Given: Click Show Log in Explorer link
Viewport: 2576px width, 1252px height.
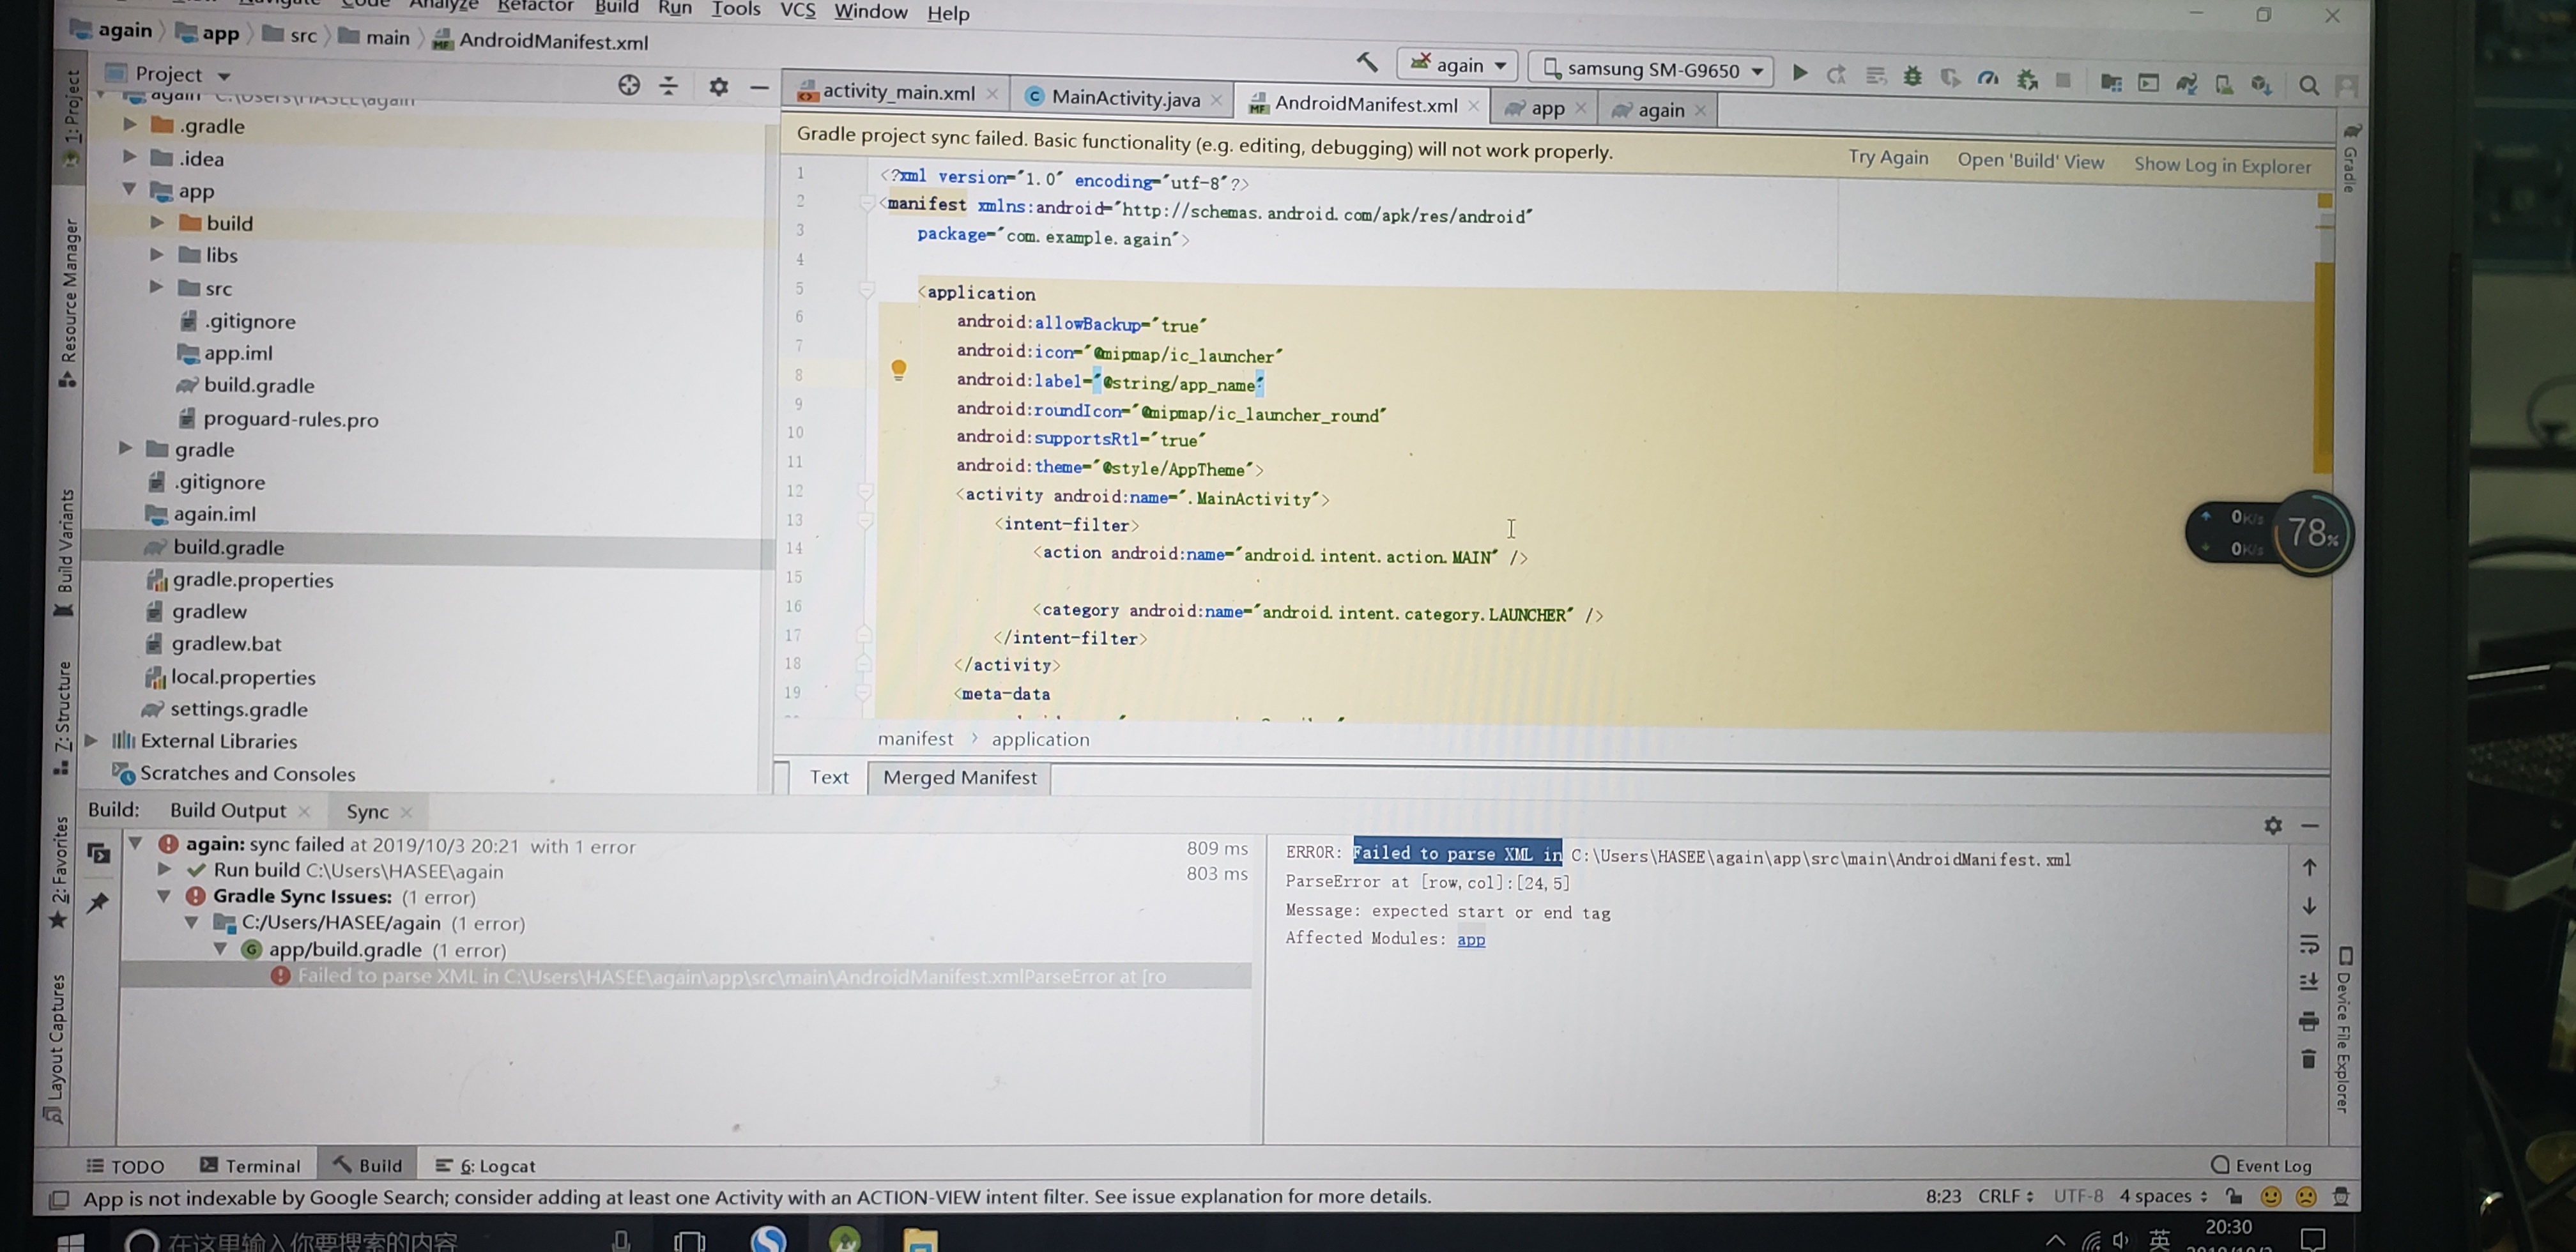Looking at the screenshot, I should tap(2222, 165).
